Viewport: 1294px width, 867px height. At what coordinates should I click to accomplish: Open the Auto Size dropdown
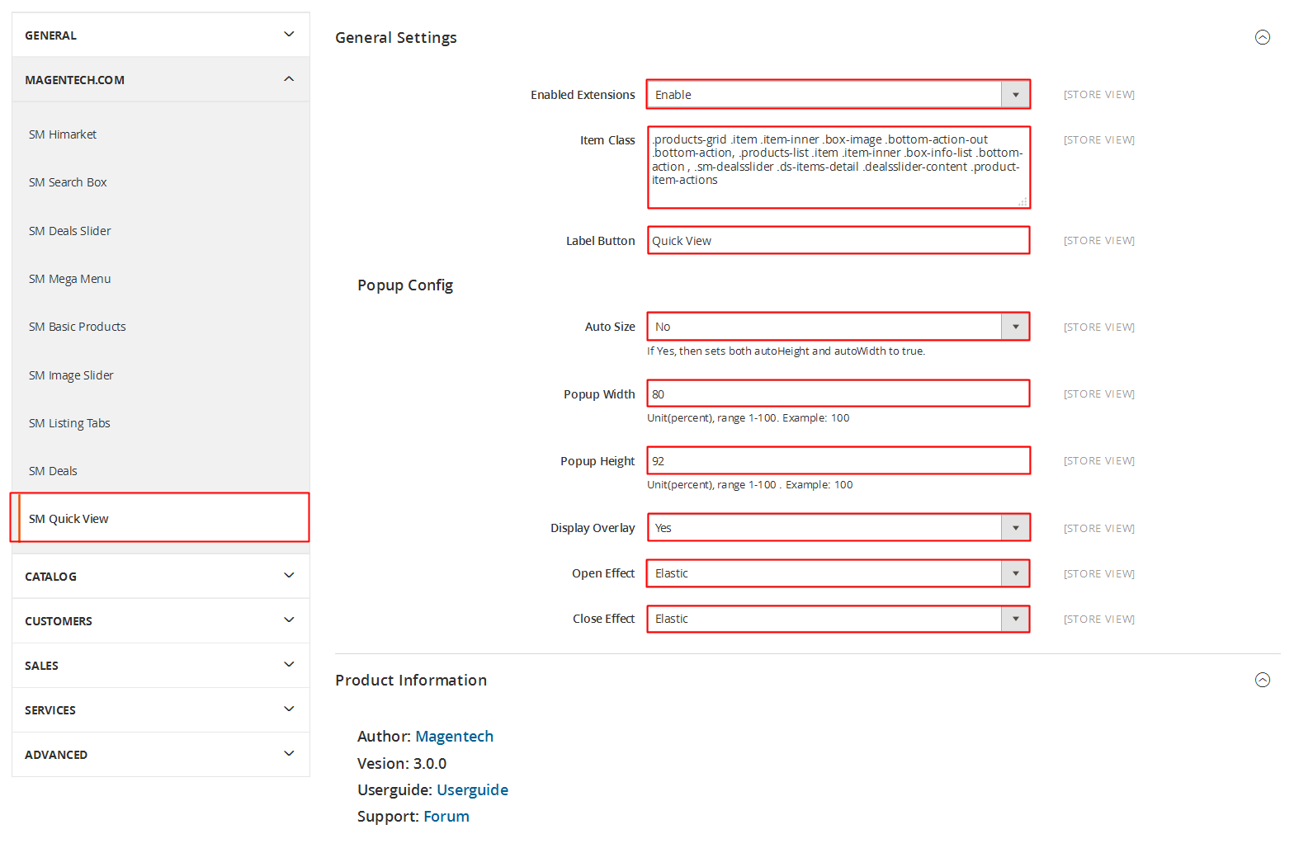(838, 327)
